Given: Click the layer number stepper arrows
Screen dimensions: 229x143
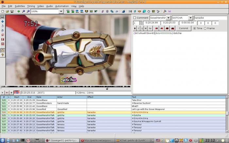Looking at the screenshot, I should [141, 23].
